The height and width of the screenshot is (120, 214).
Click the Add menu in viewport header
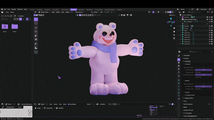click(63, 12)
